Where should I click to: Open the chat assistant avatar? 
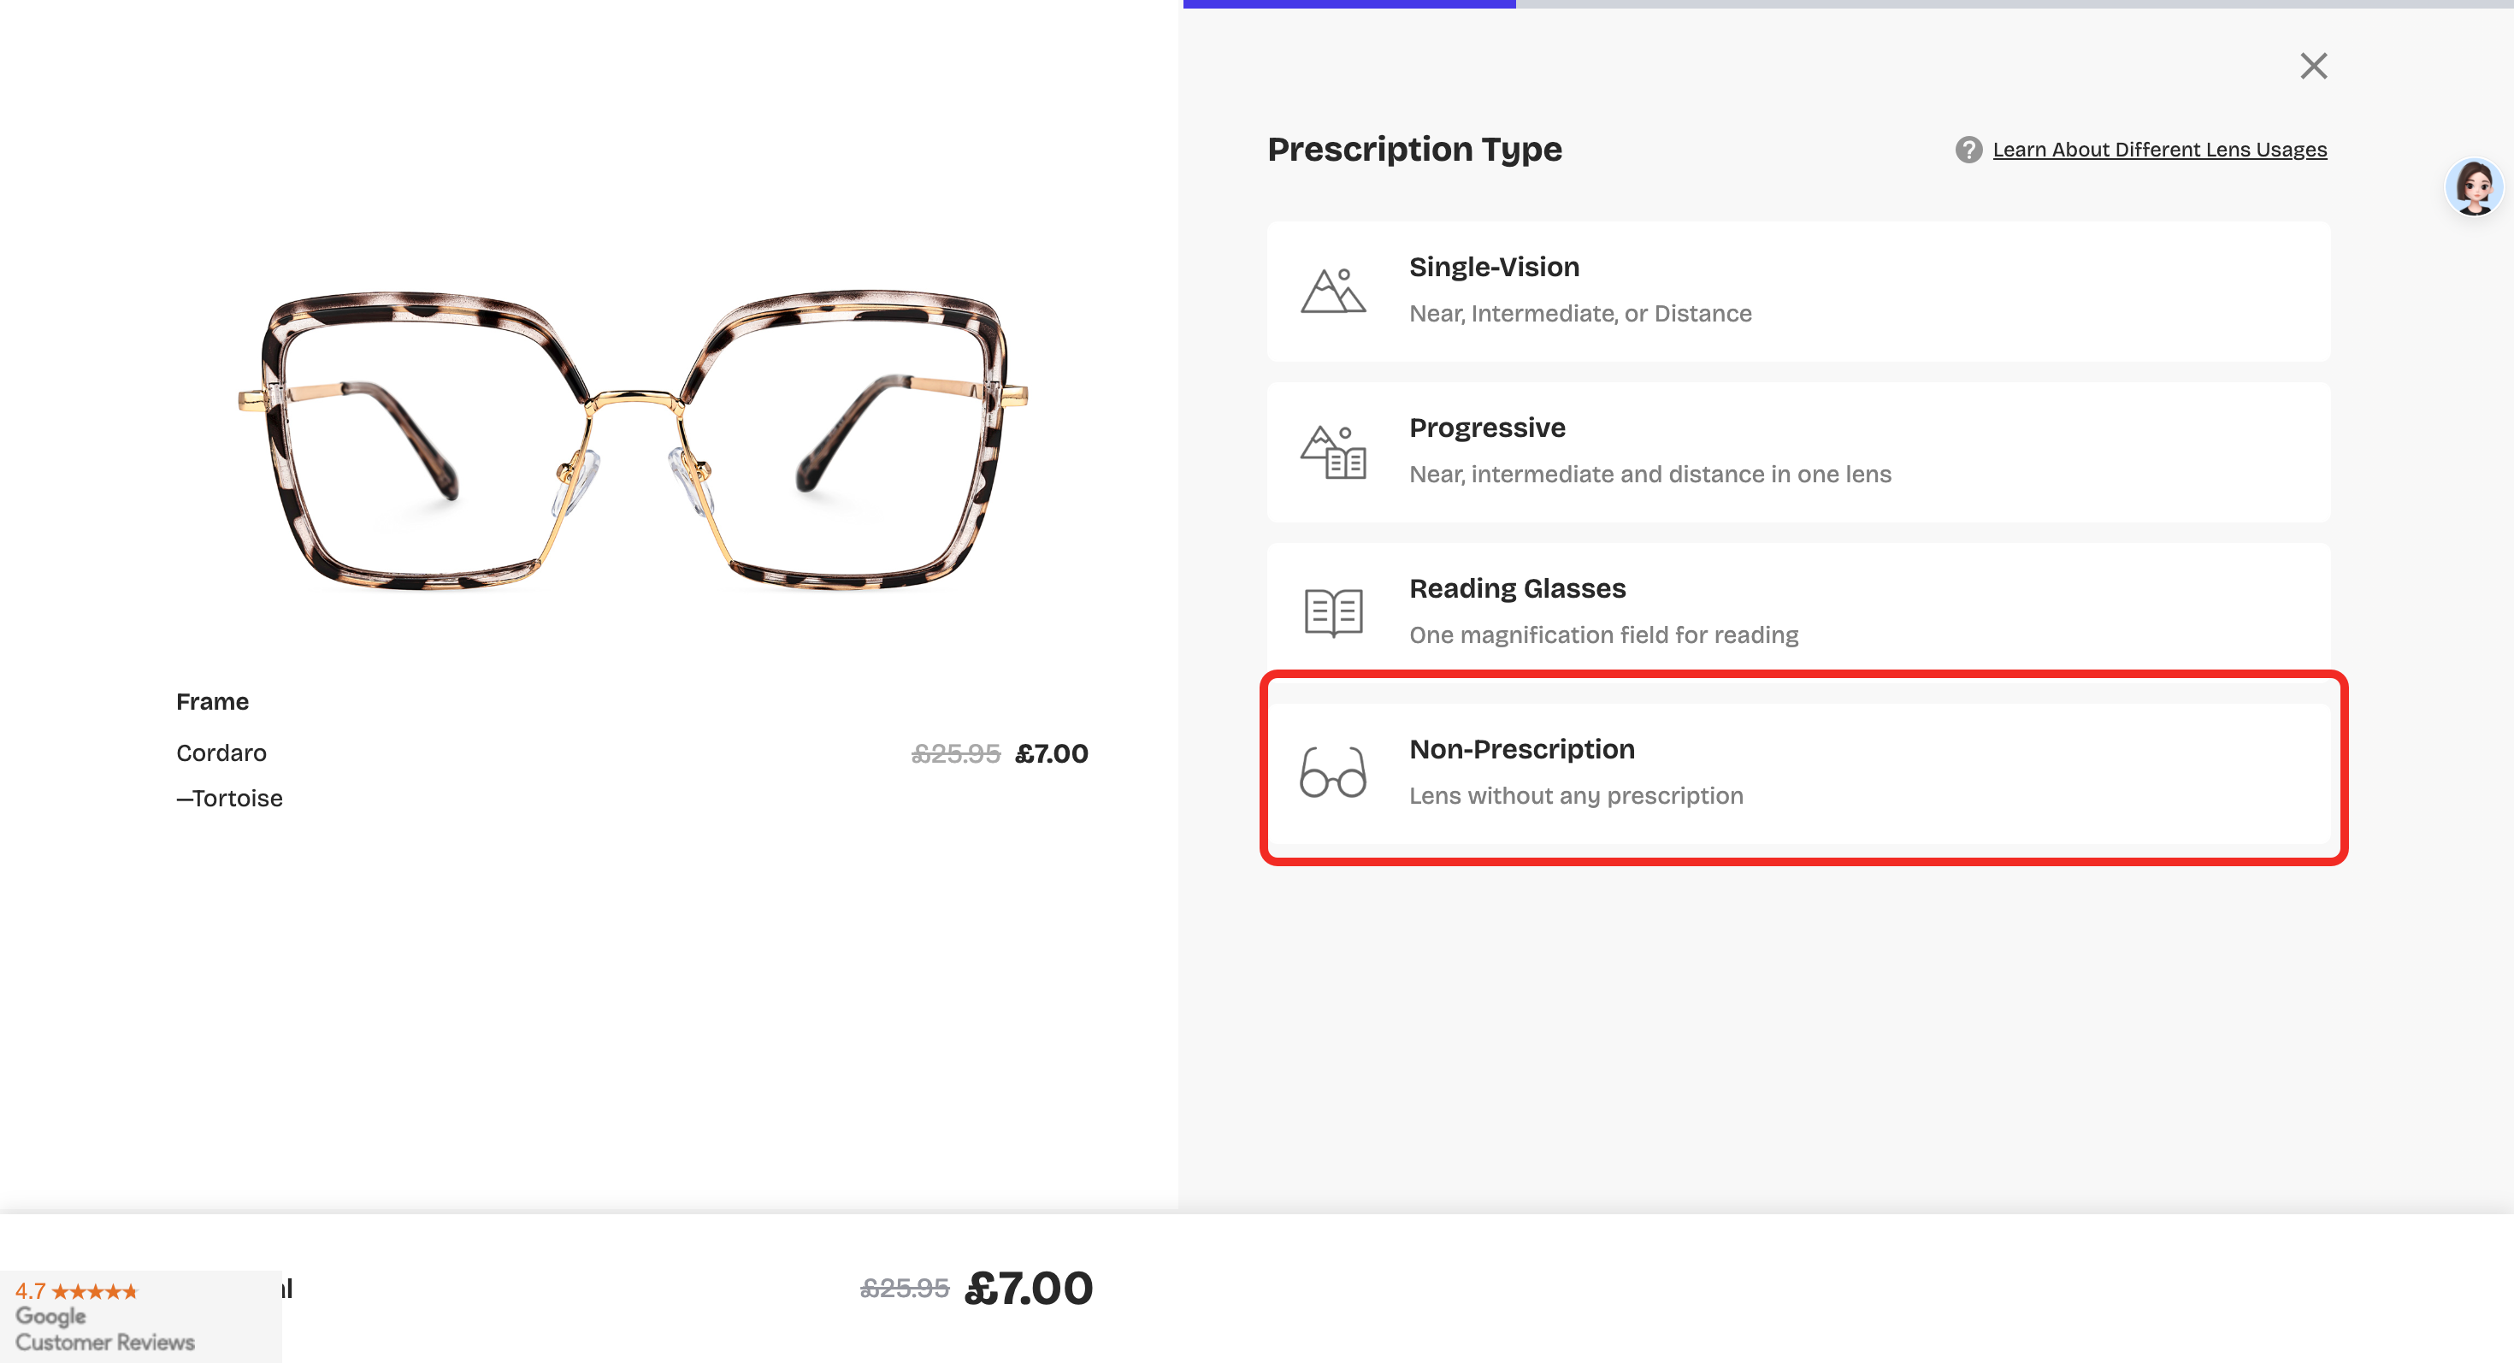[2474, 186]
